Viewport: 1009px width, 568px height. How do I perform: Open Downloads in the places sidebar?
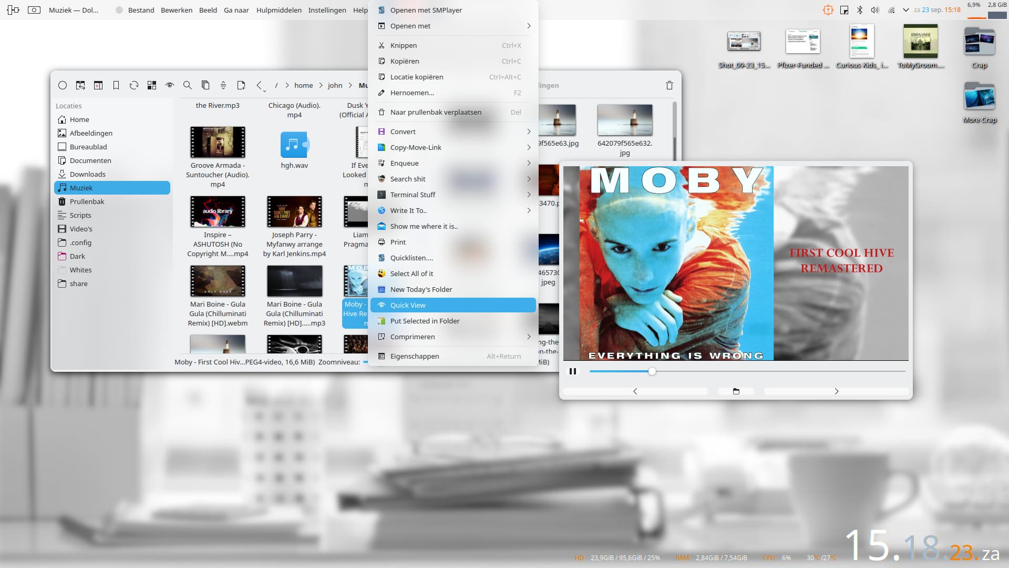click(112, 174)
